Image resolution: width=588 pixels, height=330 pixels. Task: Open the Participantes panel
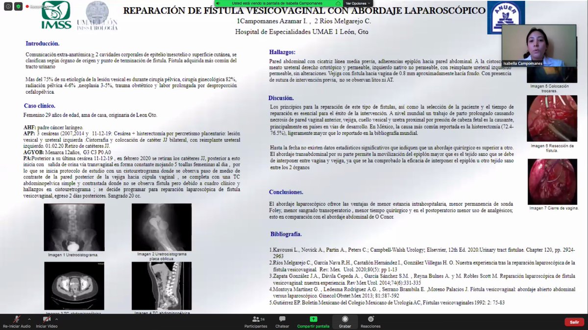coord(256,322)
